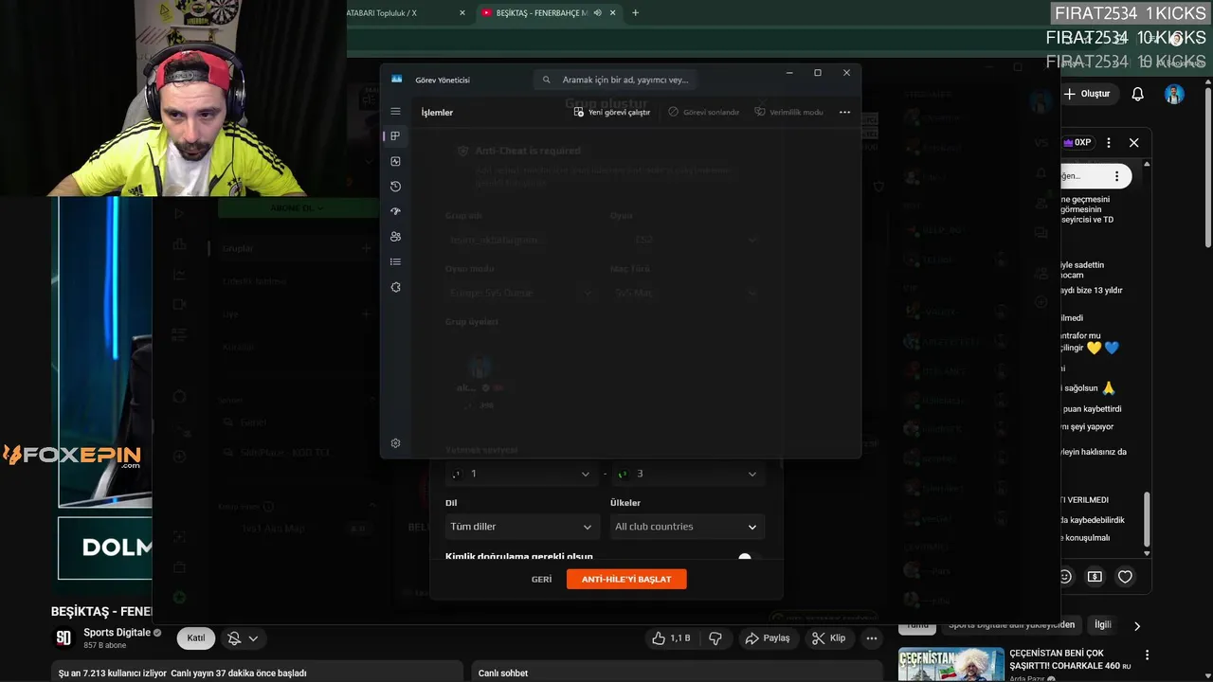Click the 0XP badge in chat header
This screenshot has width=1213, height=682.
coord(1077,142)
